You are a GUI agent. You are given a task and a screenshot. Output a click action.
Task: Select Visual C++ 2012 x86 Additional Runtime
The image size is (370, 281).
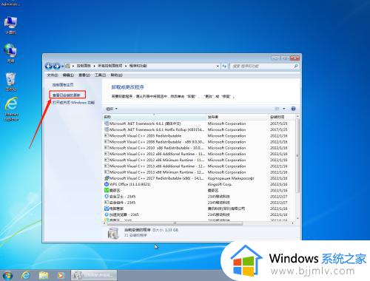[198, 154]
